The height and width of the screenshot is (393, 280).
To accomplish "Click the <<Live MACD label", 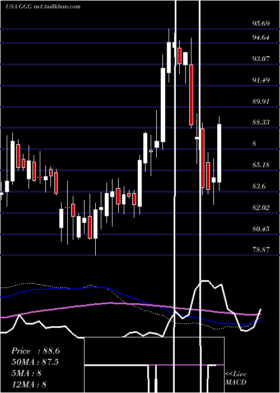I will pos(236,378).
